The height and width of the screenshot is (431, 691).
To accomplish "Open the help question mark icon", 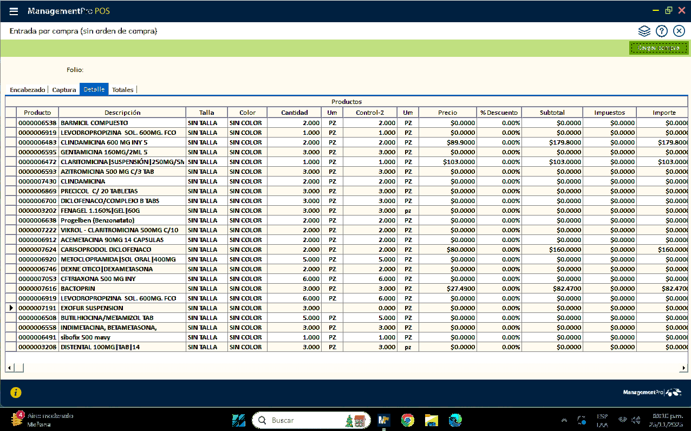I will [x=661, y=31].
